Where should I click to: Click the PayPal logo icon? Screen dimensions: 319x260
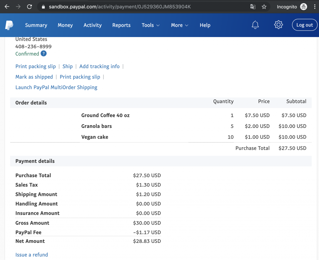(x=9, y=25)
